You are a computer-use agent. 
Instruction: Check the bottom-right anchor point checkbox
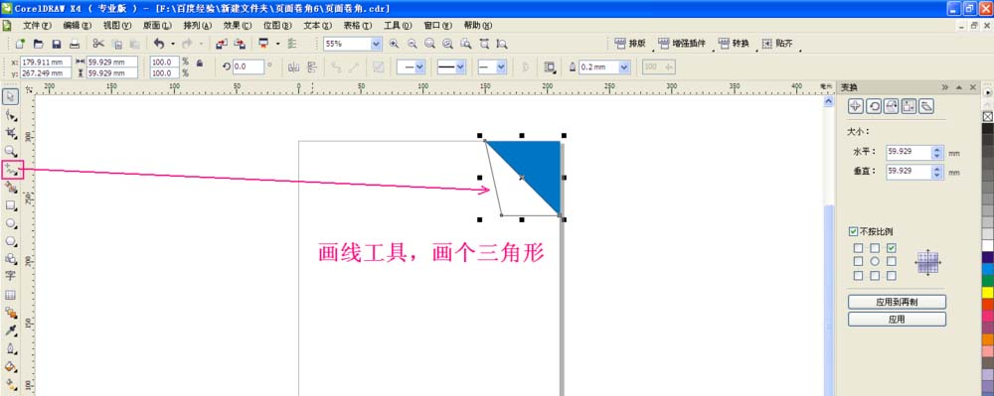(x=892, y=275)
